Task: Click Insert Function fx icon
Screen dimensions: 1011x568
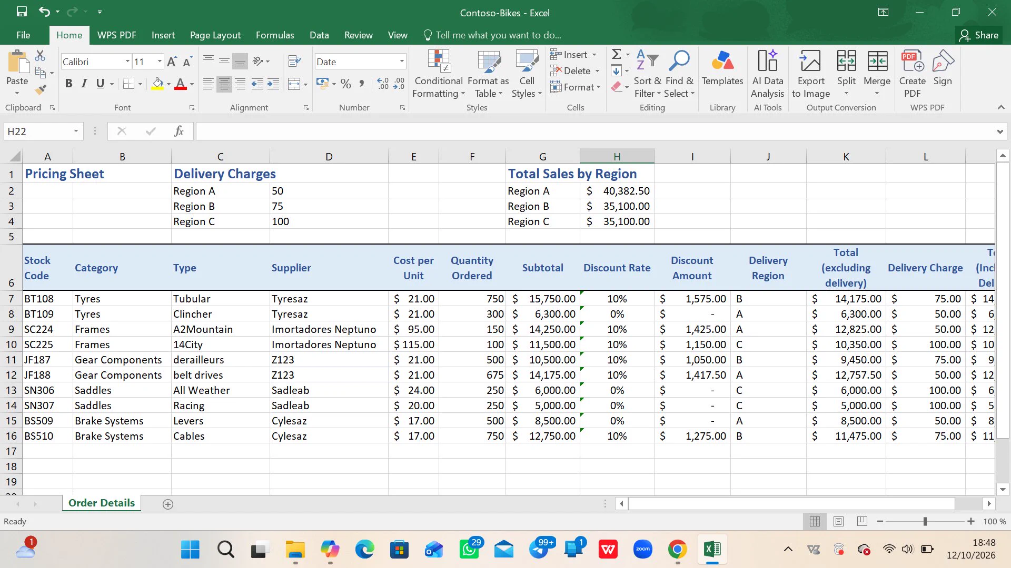Action: (x=179, y=131)
